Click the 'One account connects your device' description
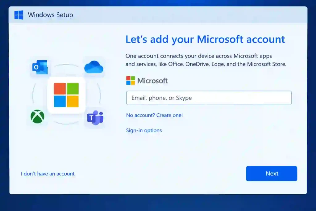316x211 pixels. pyautogui.click(x=206, y=60)
